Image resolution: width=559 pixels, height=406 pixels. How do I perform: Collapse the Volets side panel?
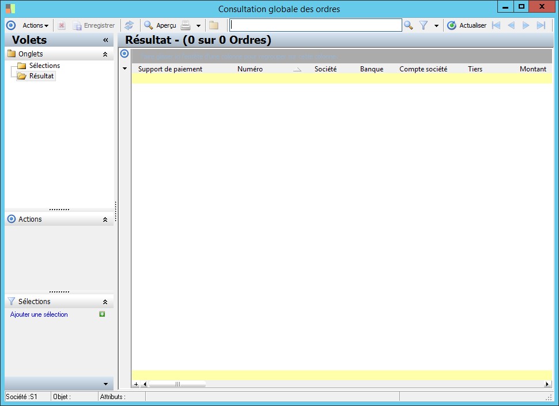105,40
